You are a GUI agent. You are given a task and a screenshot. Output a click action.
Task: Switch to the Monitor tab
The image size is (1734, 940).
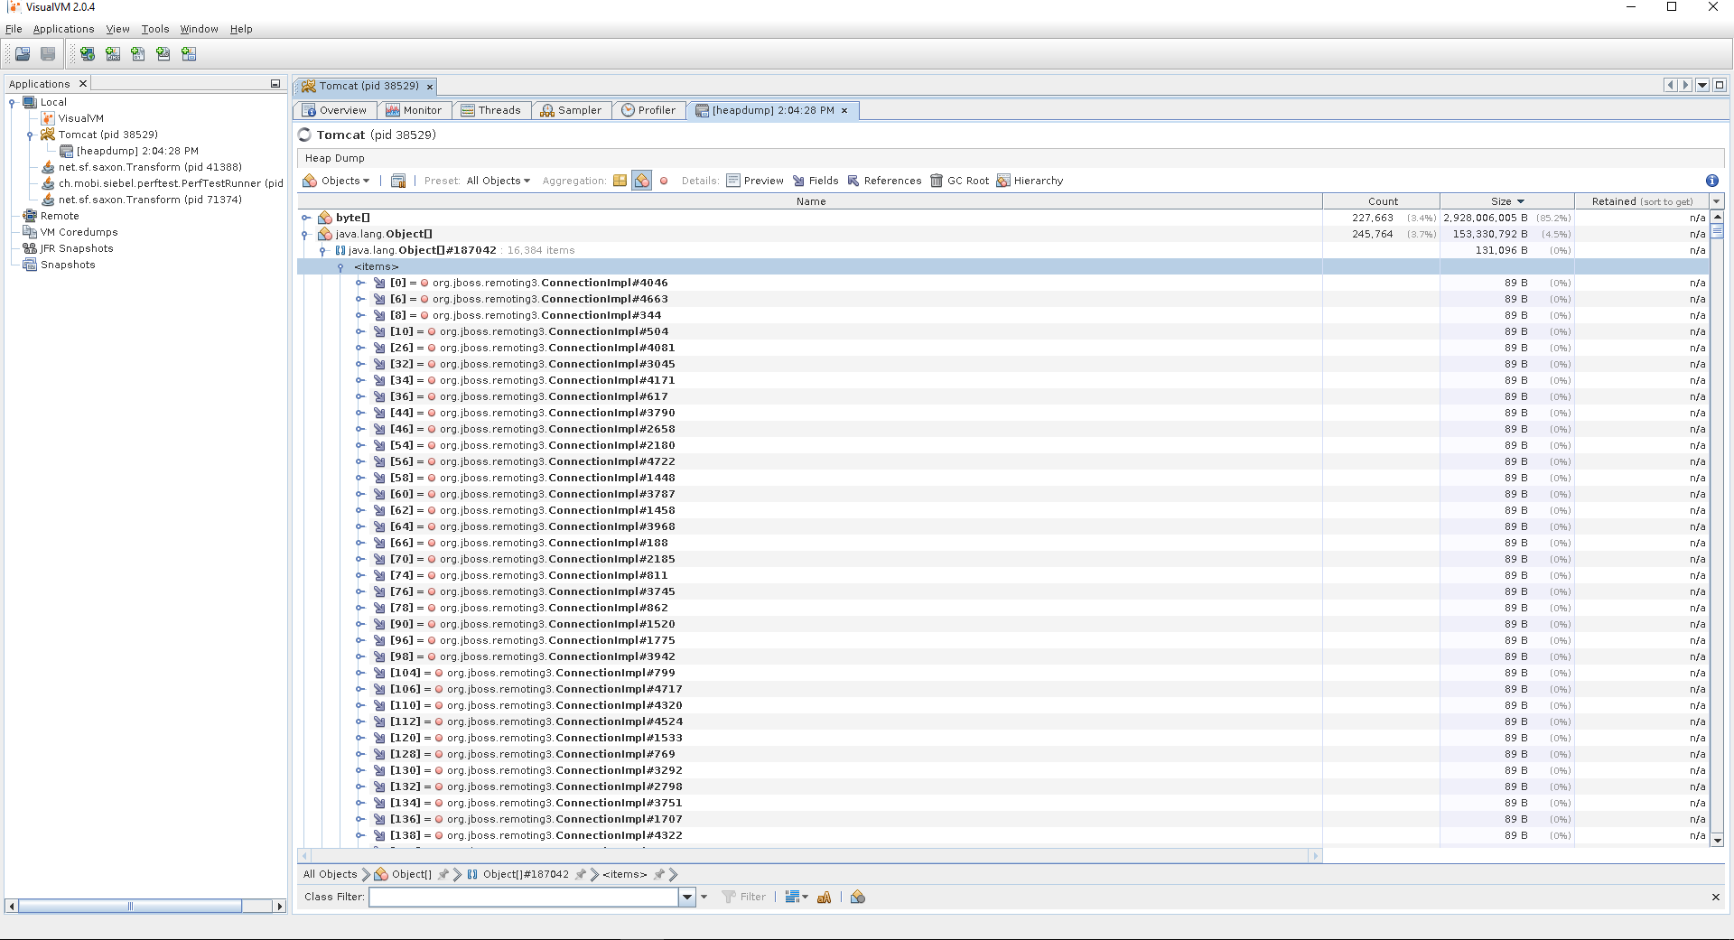[414, 110]
